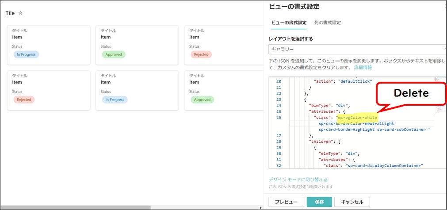Open the ギャラリー layout dropdown

pos(358,49)
